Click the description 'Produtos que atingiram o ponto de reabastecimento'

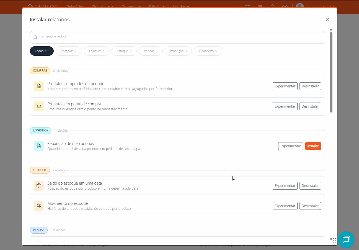pyautogui.click(x=87, y=109)
